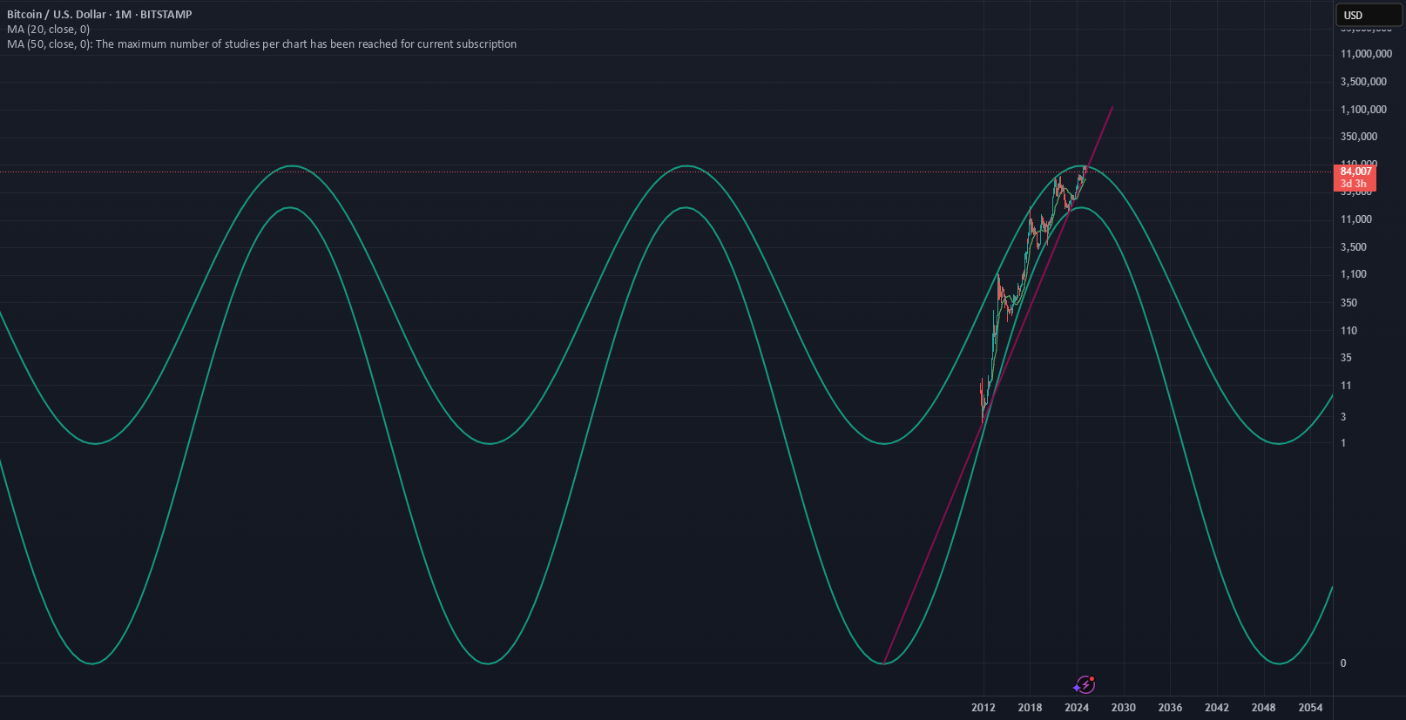1406x720 pixels.
Task: Click the 3,500,000 price axis label
Action: (x=1363, y=82)
